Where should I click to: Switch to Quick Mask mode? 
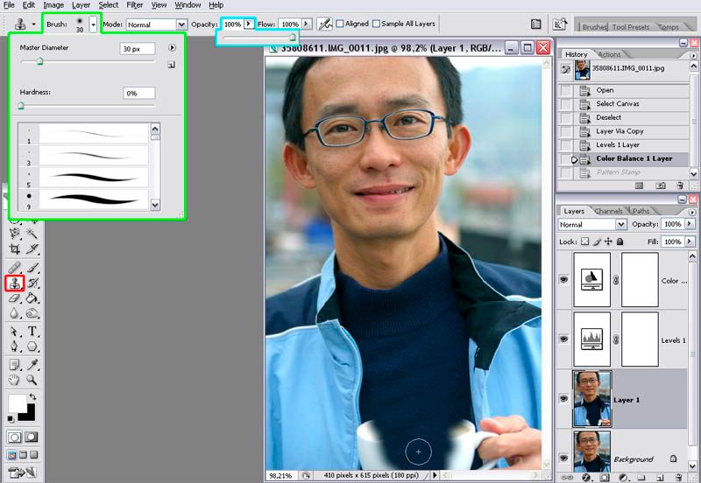tap(31, 437)
